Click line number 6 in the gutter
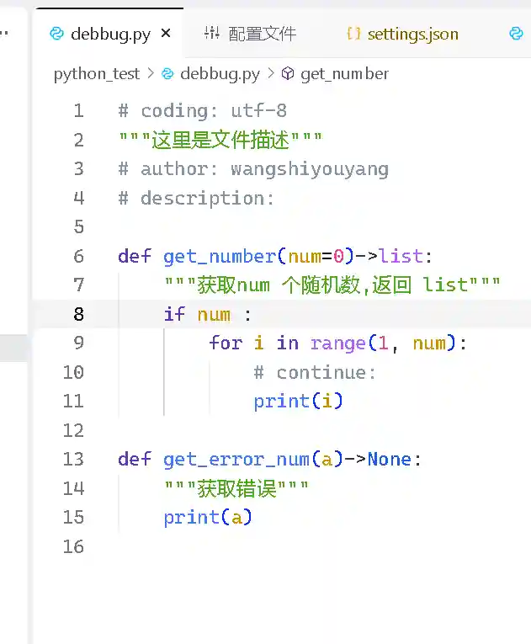531x644 pixels. [79, 256]
